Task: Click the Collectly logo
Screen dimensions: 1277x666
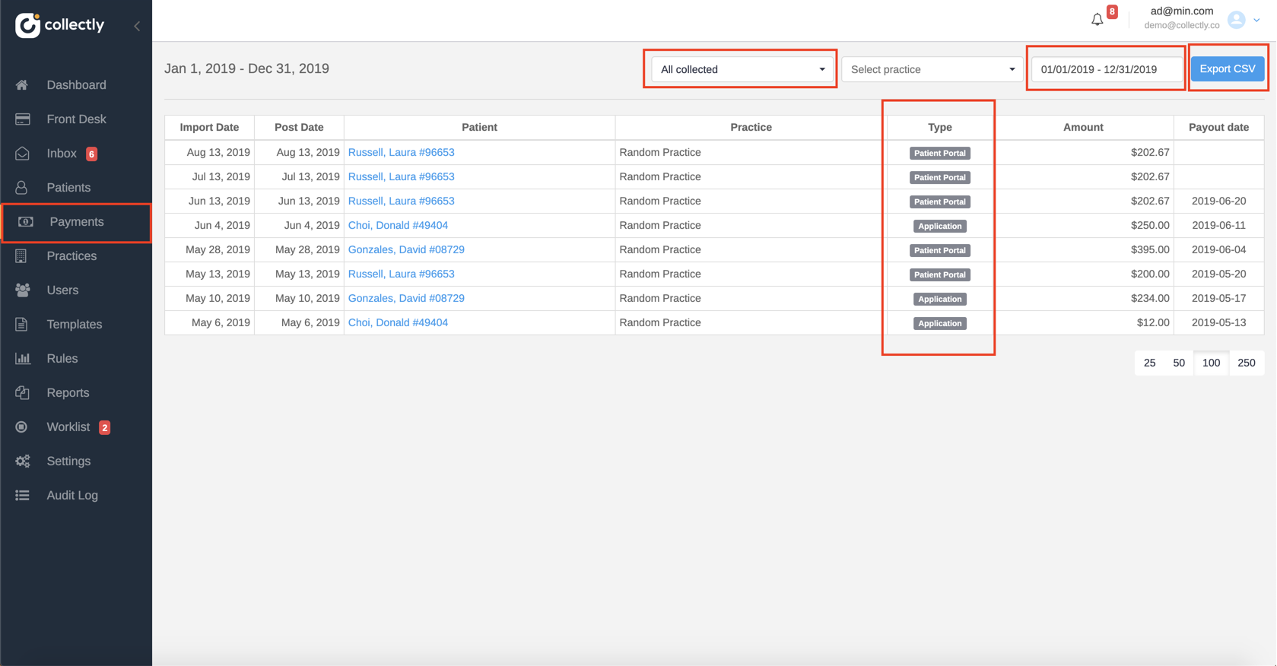Action: [59, 25]
